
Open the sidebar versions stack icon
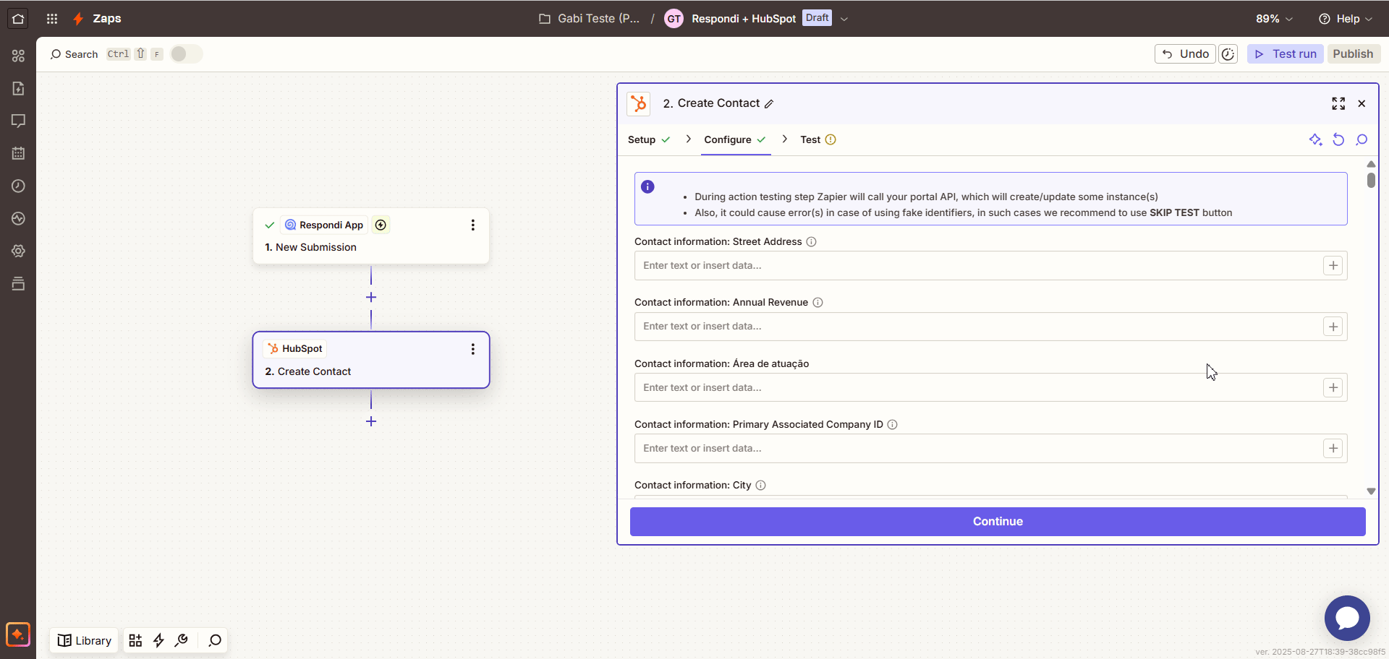[18, 283]
